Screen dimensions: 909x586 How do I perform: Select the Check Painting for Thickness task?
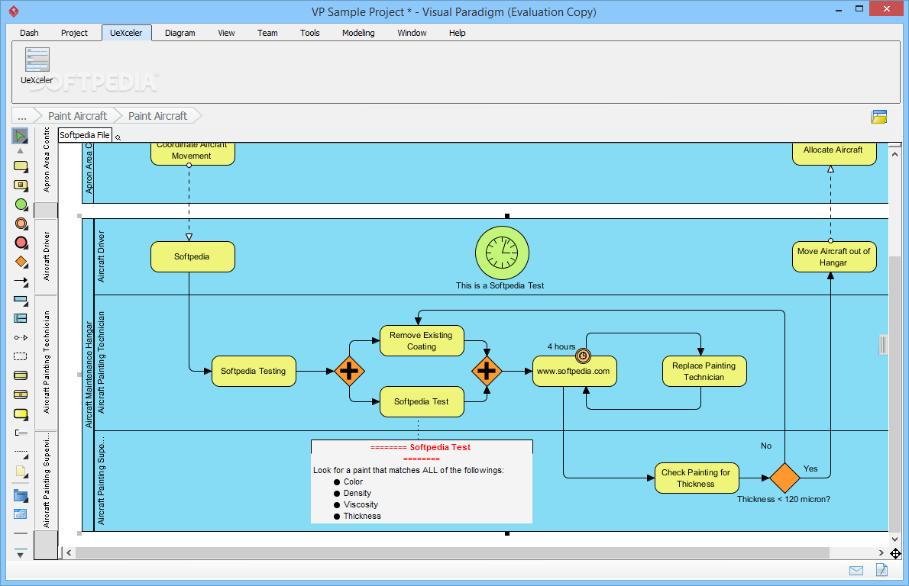click(697, 478)
